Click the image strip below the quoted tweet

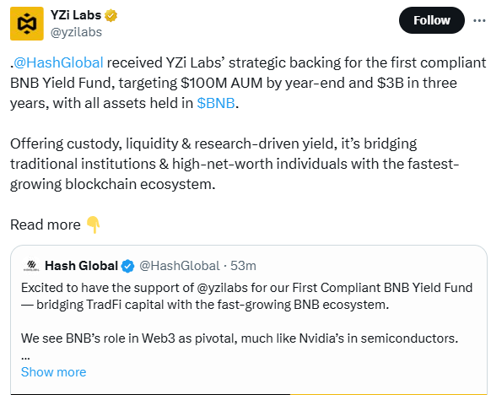[x=249, y=394]
